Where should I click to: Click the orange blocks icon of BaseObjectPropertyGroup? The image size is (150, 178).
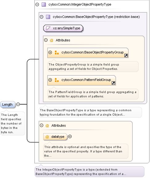pos(57,53)
